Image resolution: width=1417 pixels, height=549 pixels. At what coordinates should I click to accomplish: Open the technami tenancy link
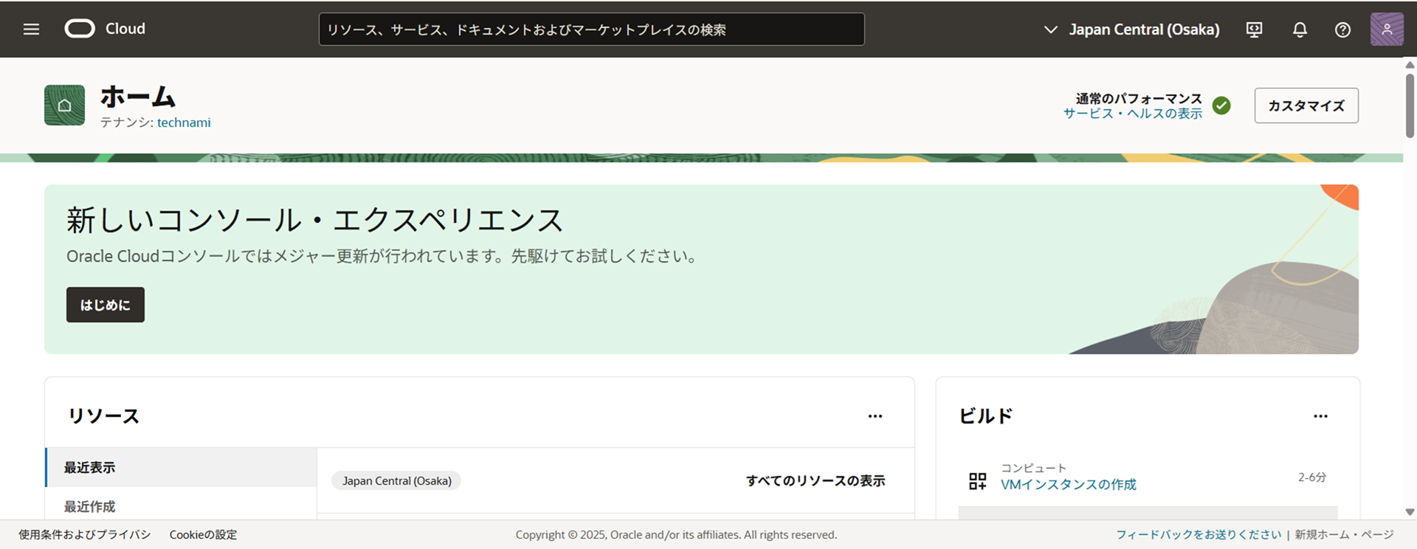(184, 122)
